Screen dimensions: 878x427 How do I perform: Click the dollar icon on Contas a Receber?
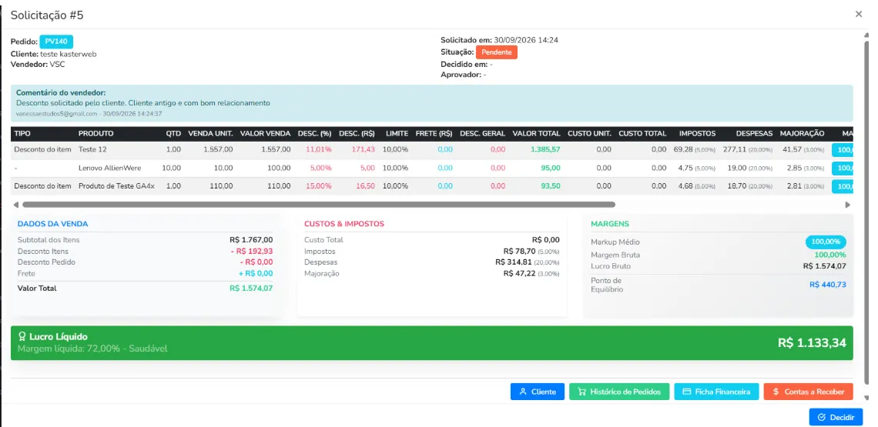point(776,392)
